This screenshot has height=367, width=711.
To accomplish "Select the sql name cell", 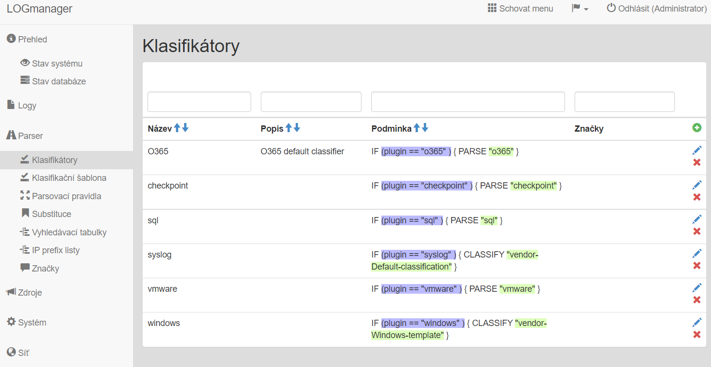I will (153, 220).
